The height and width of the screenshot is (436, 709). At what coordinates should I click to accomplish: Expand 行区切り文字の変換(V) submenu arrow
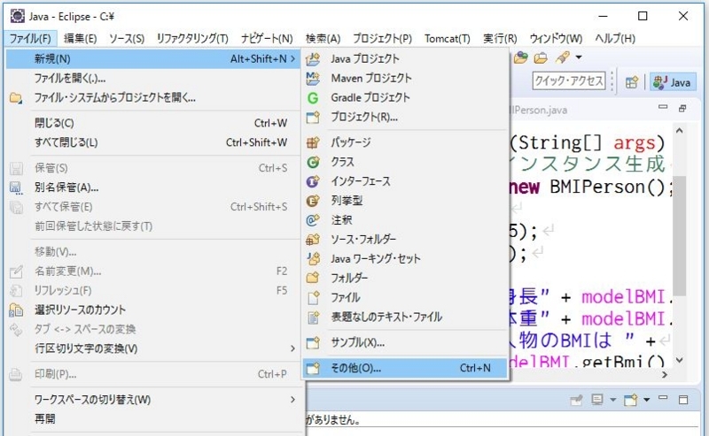[x=292, y=348]
